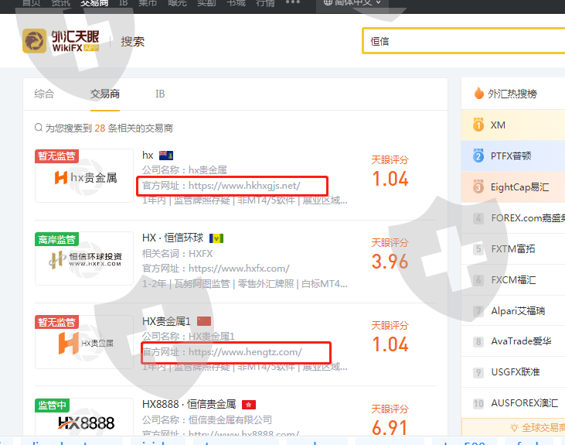This screenshot has width=565, height=445.
Task: Click the 暂无监管 badge on hx贵金属
Action: [56, 156]
